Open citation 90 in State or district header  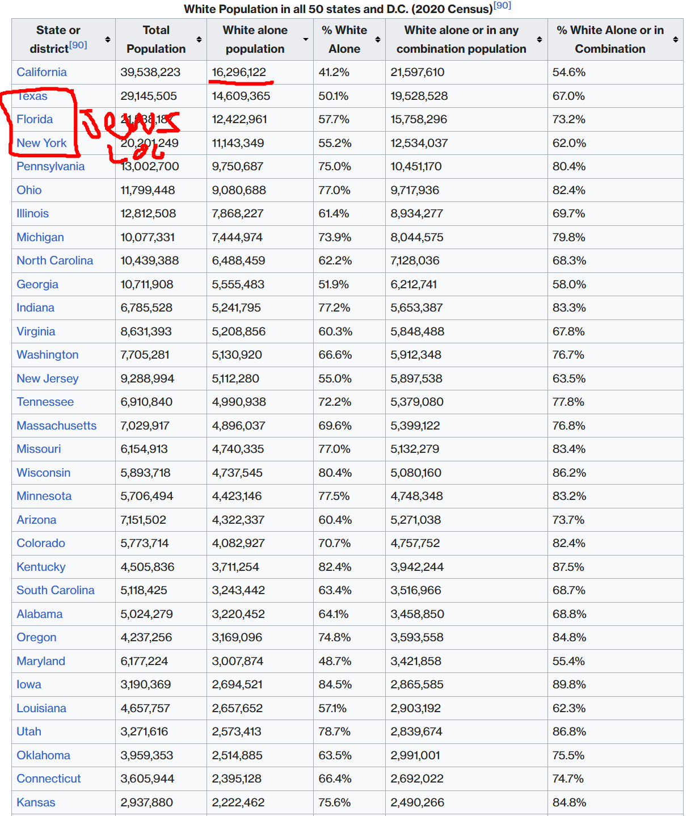(x=78, y=45)
